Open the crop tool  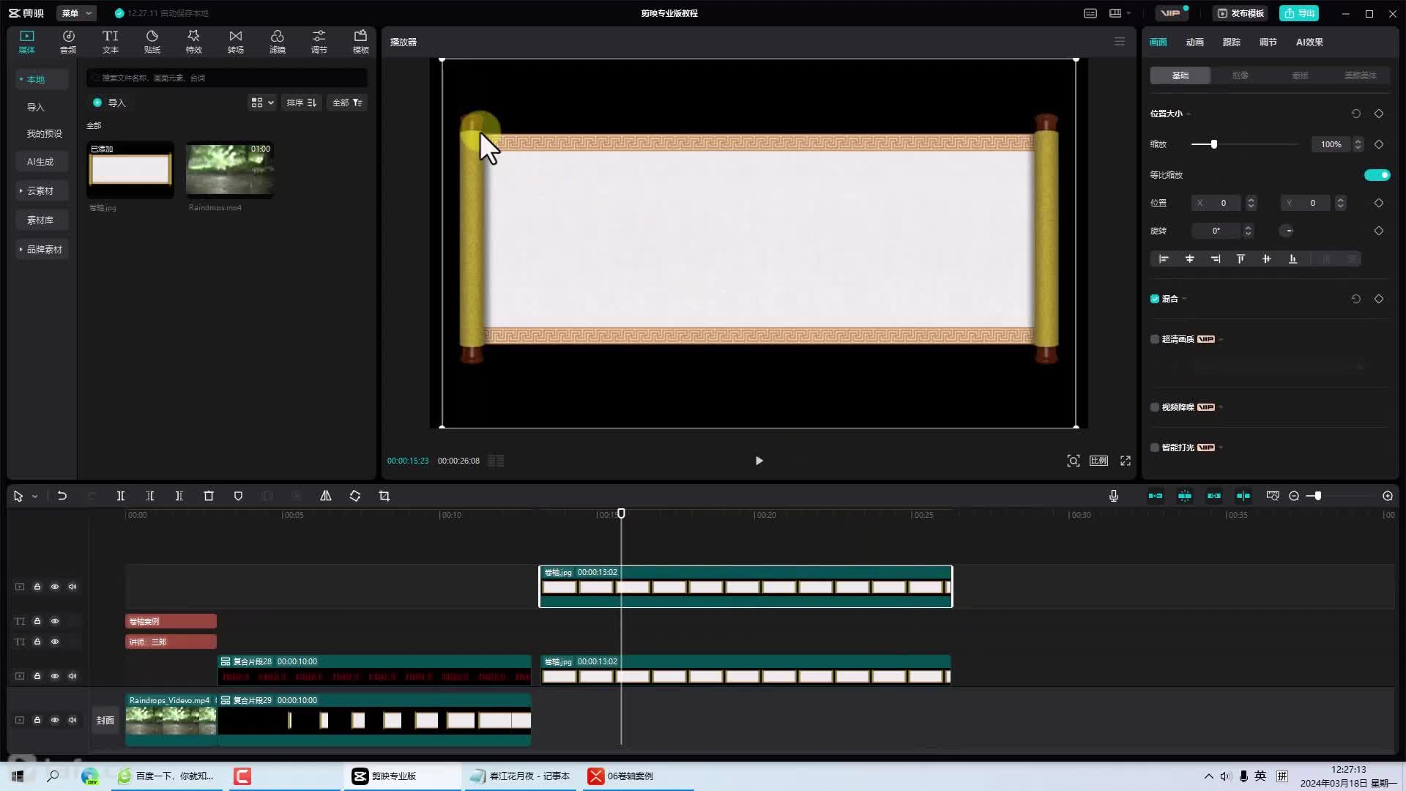(384, 496)
